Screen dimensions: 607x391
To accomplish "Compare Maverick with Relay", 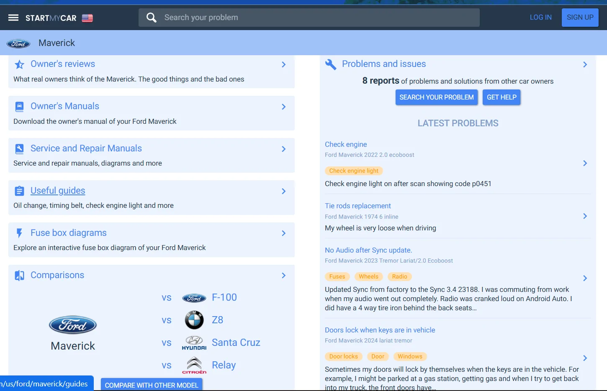I will click(x=224, y=365).
